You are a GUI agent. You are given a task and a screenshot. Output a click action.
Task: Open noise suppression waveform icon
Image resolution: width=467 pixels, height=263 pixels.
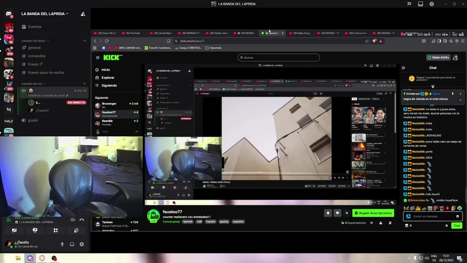(73, 220)
